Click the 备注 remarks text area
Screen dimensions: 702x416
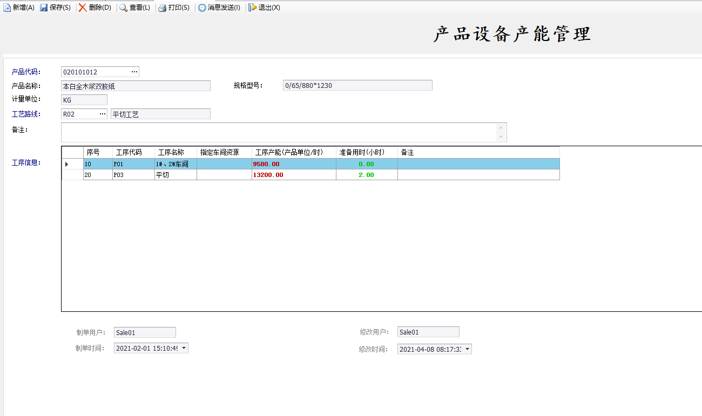pyautogui.click(x=278, y=132)
